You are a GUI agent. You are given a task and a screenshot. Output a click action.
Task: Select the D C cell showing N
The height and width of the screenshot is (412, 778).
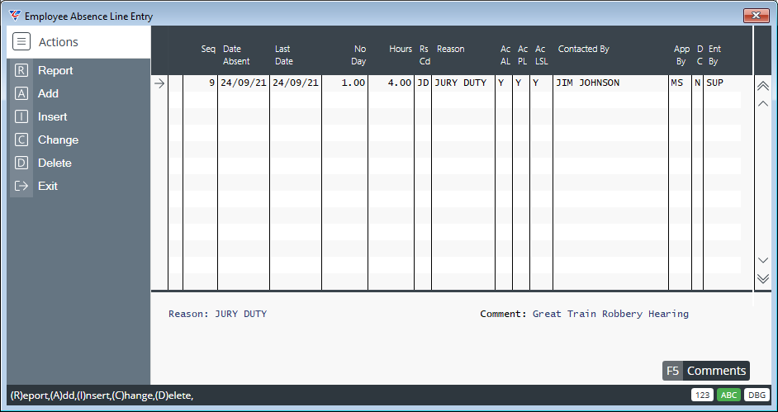click(698, 83)
